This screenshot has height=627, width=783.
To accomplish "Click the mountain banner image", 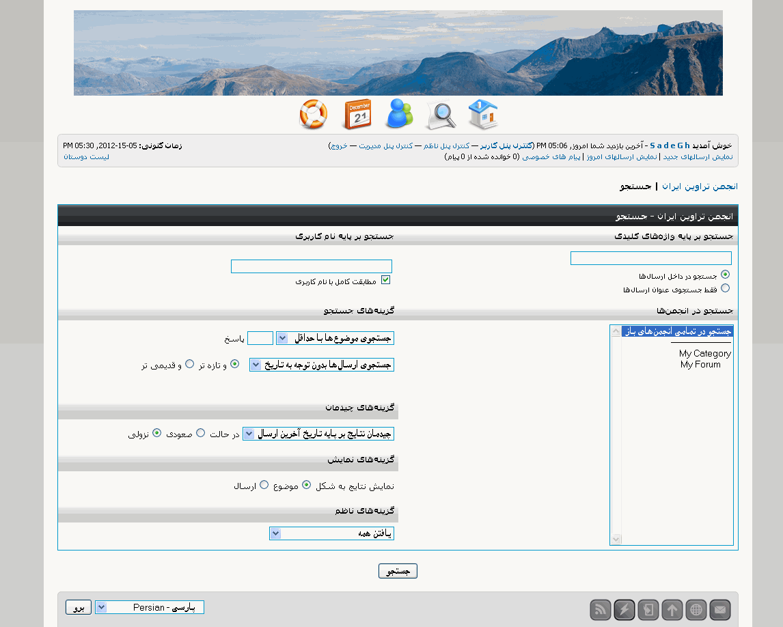I will click(x=398, y=53).
